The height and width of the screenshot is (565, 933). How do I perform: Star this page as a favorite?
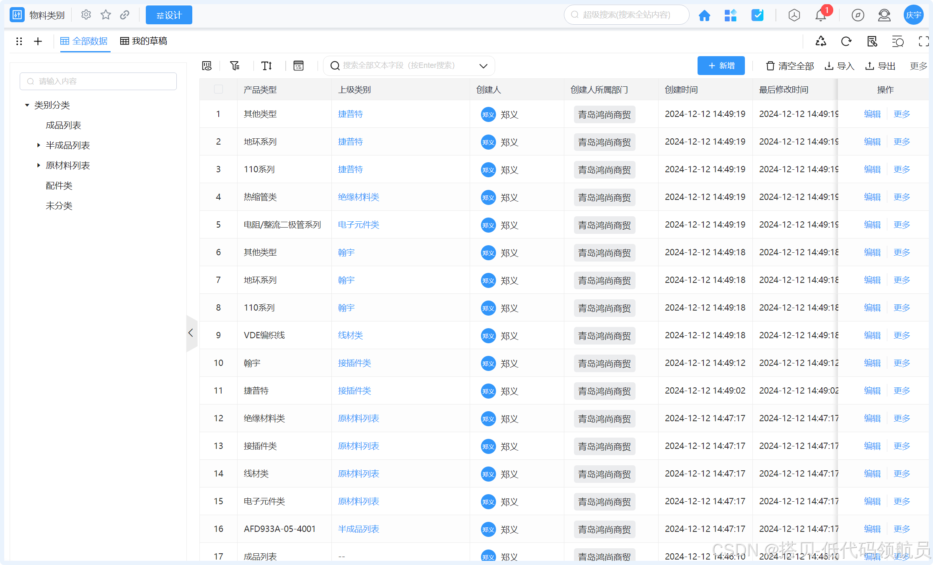[106, 15]
